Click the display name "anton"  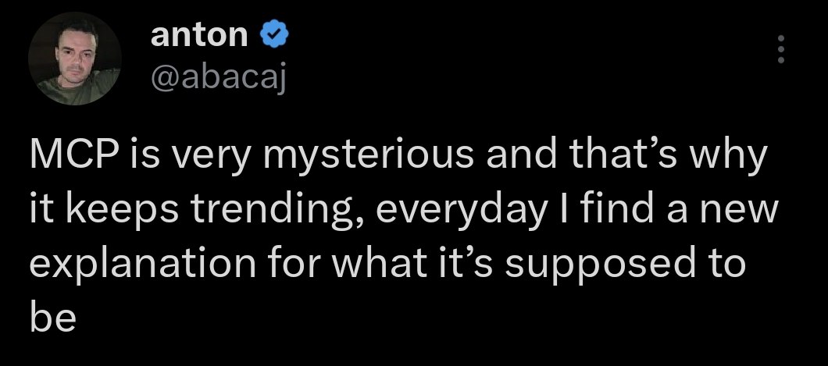[198, 35]
